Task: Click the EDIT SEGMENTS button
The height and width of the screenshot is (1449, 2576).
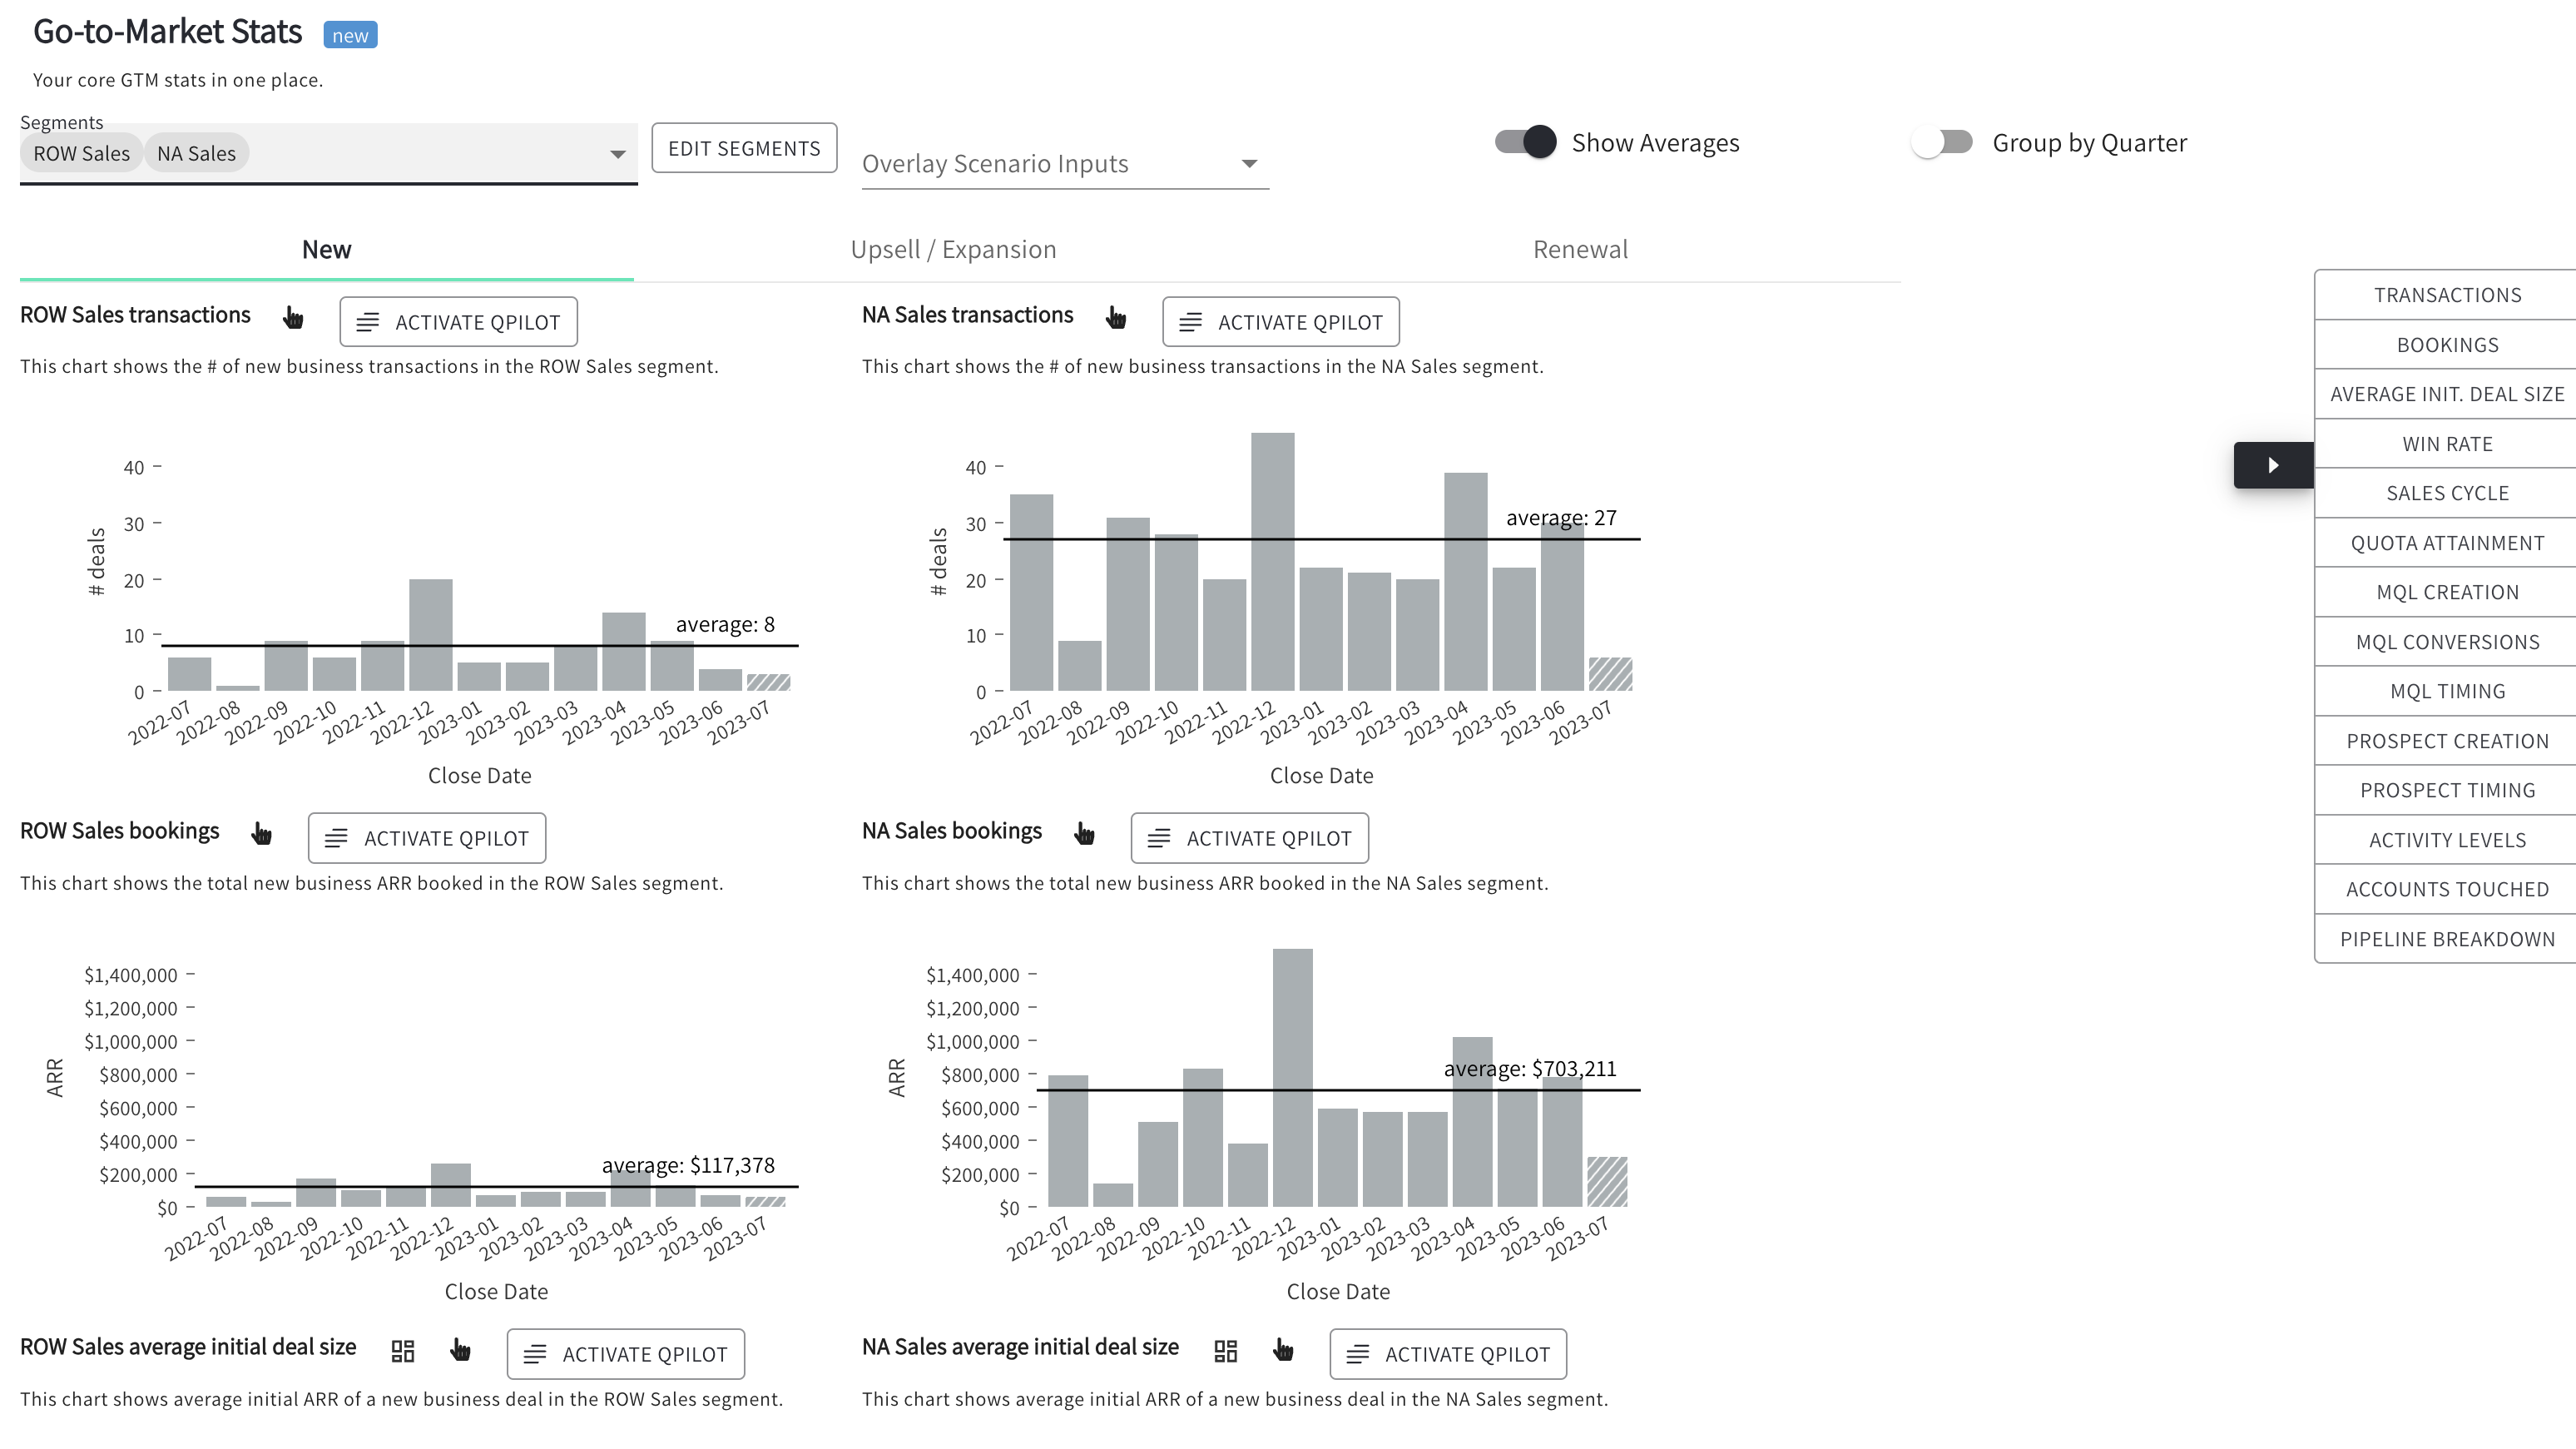Action: tap(744, 147)
